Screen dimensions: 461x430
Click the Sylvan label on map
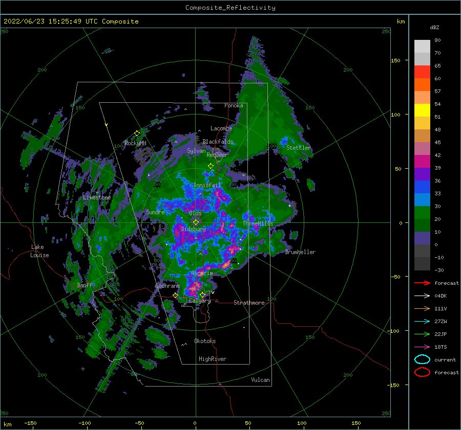196,151
